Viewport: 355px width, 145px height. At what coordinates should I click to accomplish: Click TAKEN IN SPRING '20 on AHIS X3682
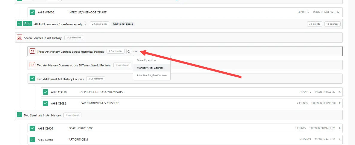point(323,103)
